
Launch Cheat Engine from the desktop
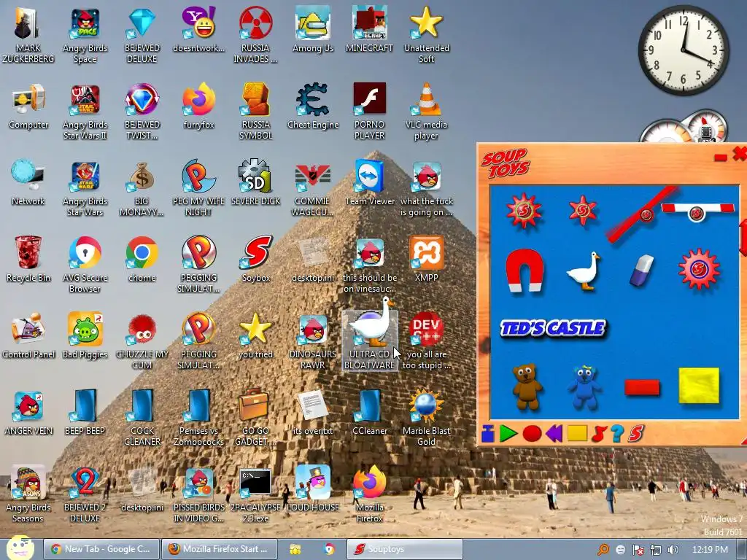pyautogui.click(x=312, y=106)
